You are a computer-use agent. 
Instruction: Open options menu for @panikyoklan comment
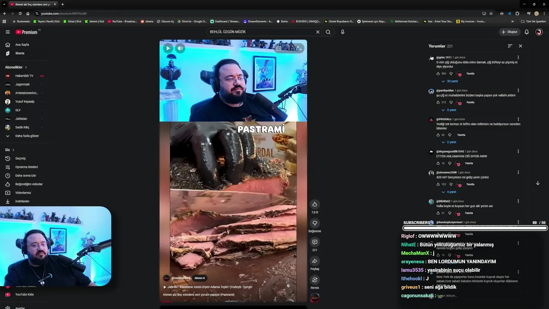tap(518, 91)
